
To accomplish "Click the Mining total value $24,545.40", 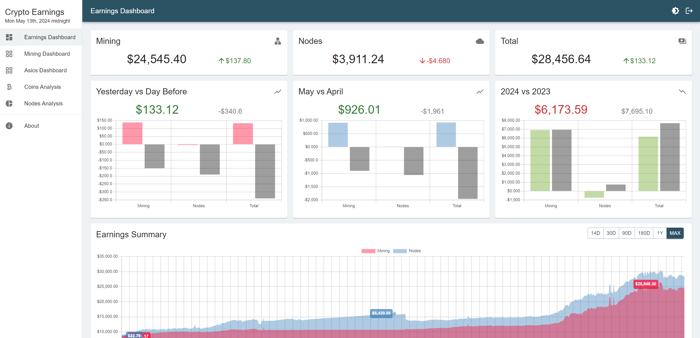I will click(x=157, y=59).
